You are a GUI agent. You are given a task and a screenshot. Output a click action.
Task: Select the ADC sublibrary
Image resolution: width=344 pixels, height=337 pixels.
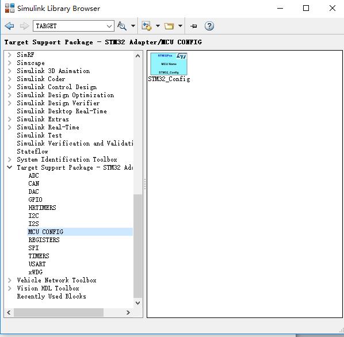[33, 175]
